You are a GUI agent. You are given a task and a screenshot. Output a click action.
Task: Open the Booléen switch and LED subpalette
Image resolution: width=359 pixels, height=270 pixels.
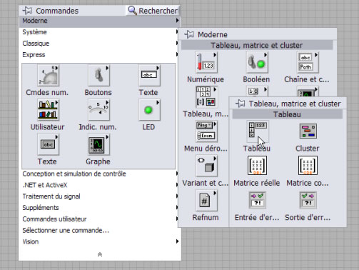tap(257, 62)
